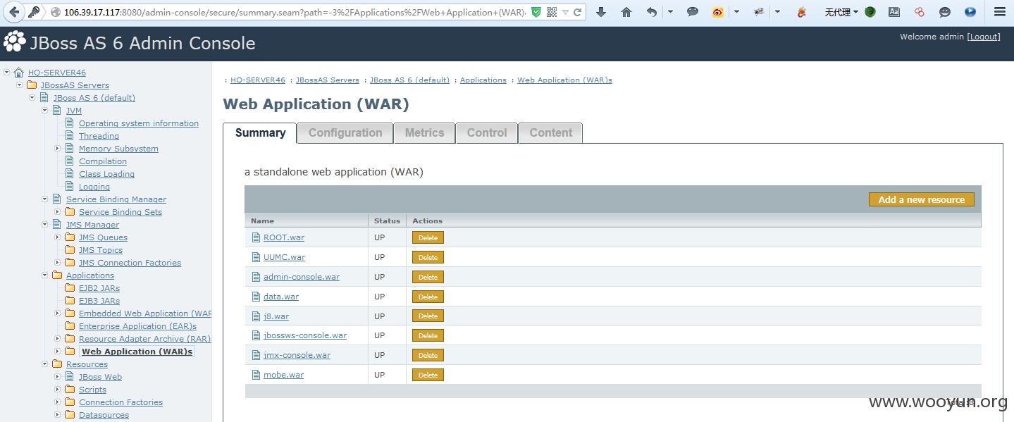Collapse the Applications tree node
The height and width of the screenshot is (422, 1014).
click(x=45, y=275)
